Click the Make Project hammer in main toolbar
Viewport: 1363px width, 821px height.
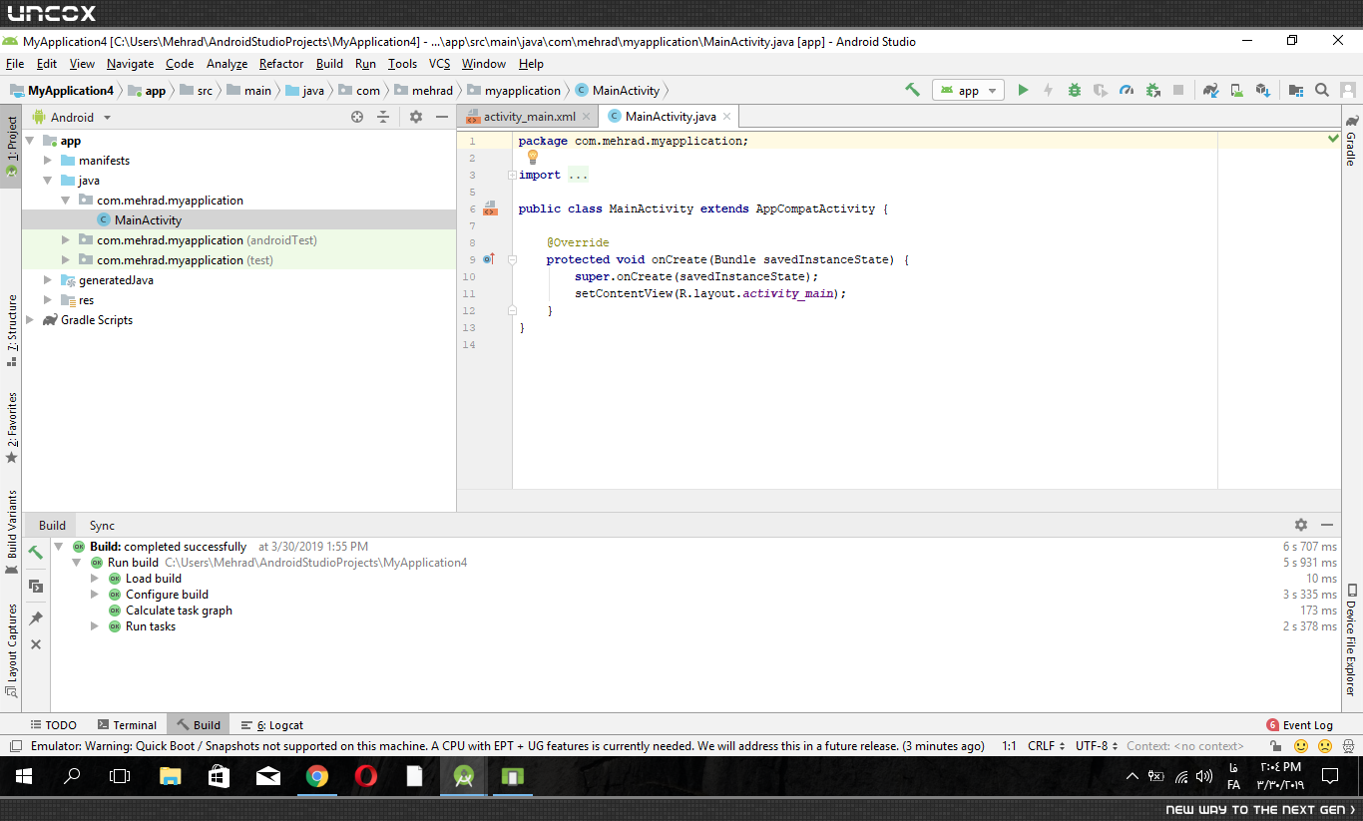[912, 90]
